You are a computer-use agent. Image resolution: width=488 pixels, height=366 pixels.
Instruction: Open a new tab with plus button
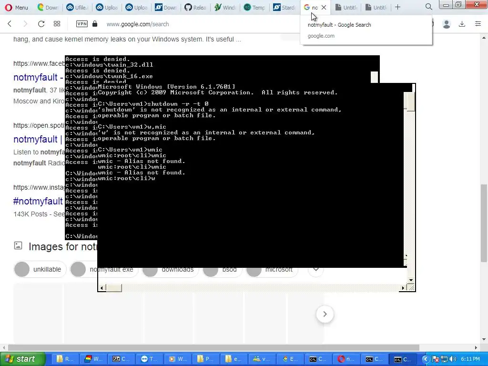click(x=398, y=7)
